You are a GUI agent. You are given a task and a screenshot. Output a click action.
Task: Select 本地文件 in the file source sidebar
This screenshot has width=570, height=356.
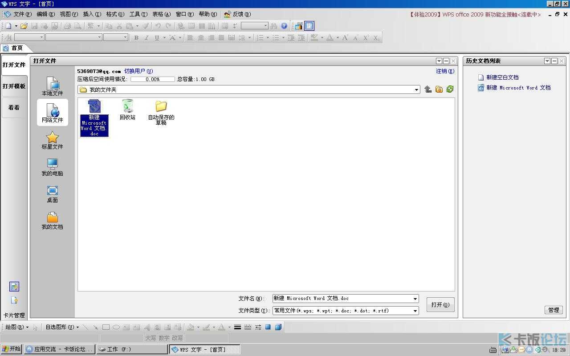pyautogui.click(x=53, y=86)
